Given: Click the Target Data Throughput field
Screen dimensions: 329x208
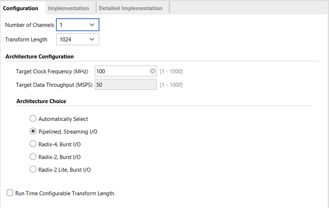Looking at the screenshot, I should [125, 85].
